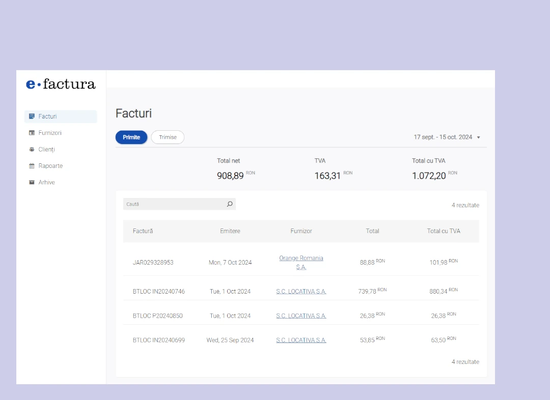Sort by the Emitere column header
The height and width of the screenshot is (400, 550).
point(230,231)
